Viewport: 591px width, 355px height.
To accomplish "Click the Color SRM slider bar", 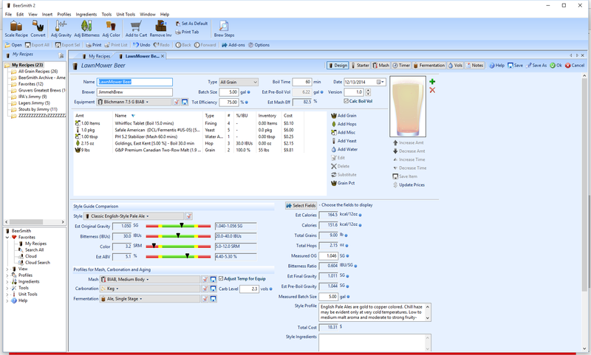I will pyautogui.click(x=178, y=247).
